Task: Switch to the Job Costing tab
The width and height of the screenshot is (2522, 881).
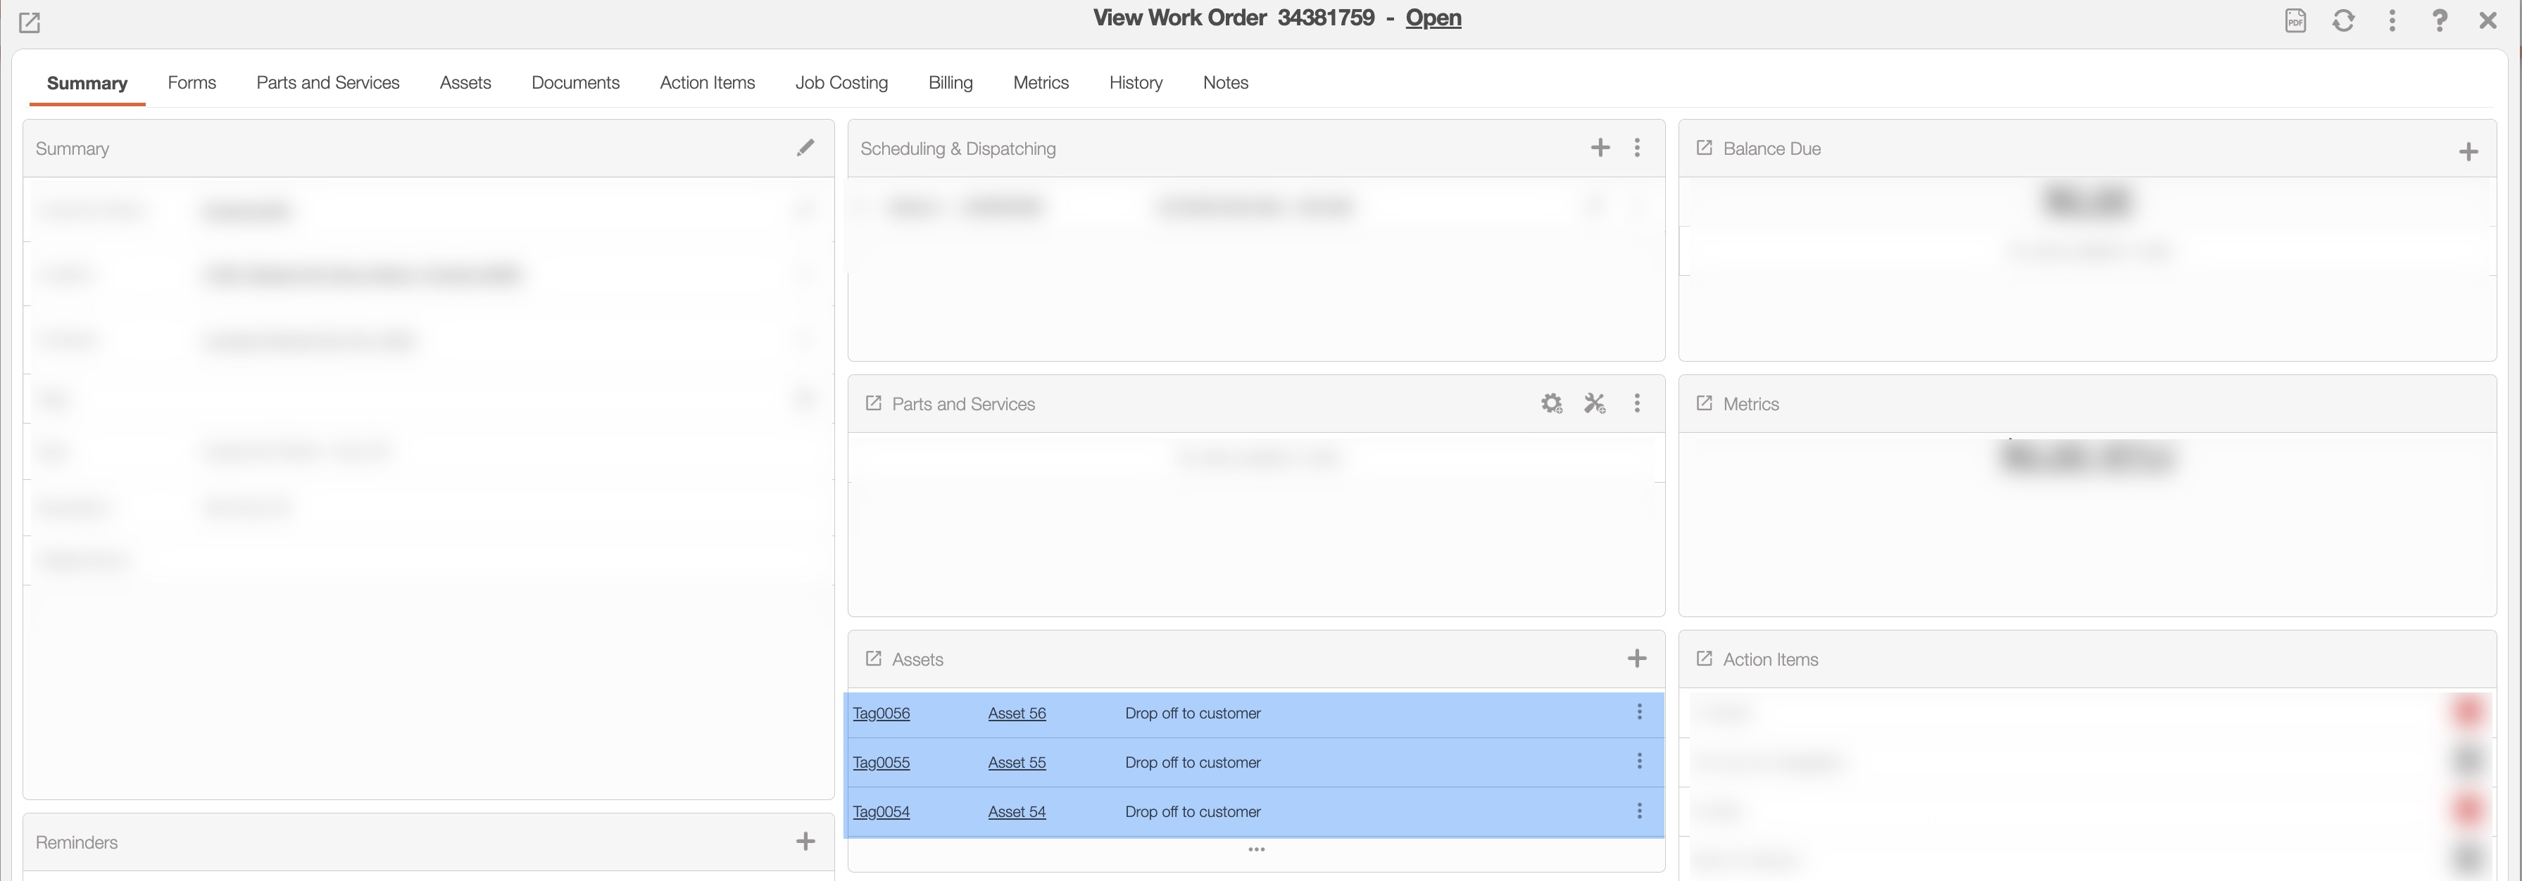Action: coord(841,83)
